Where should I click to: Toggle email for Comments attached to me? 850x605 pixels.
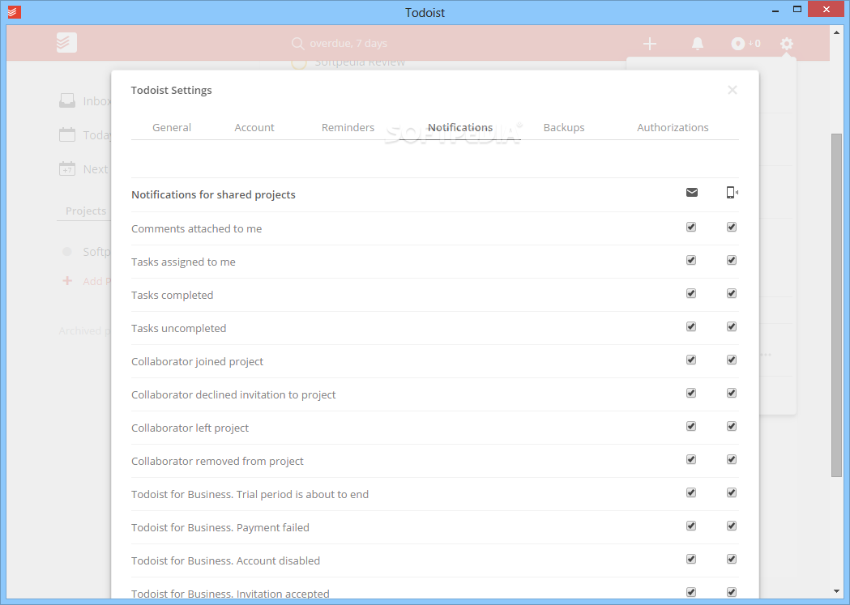(x=691, y=227)
